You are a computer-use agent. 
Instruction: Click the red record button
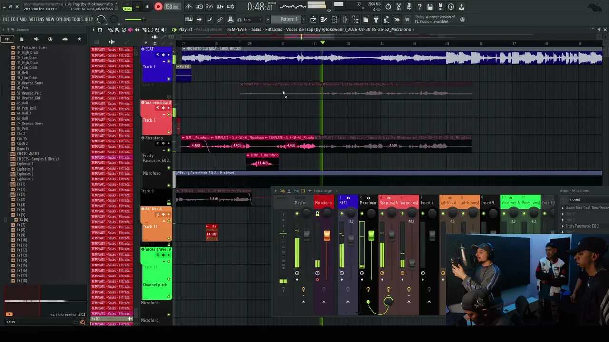[x=158, y=7]
